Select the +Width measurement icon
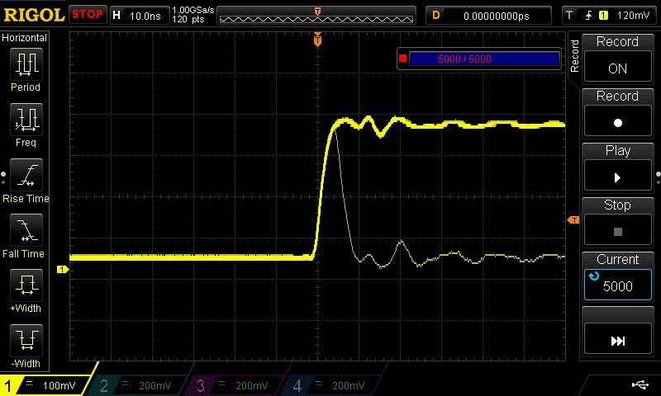This screenshot has height=396, width=661. tap(26, 285)
